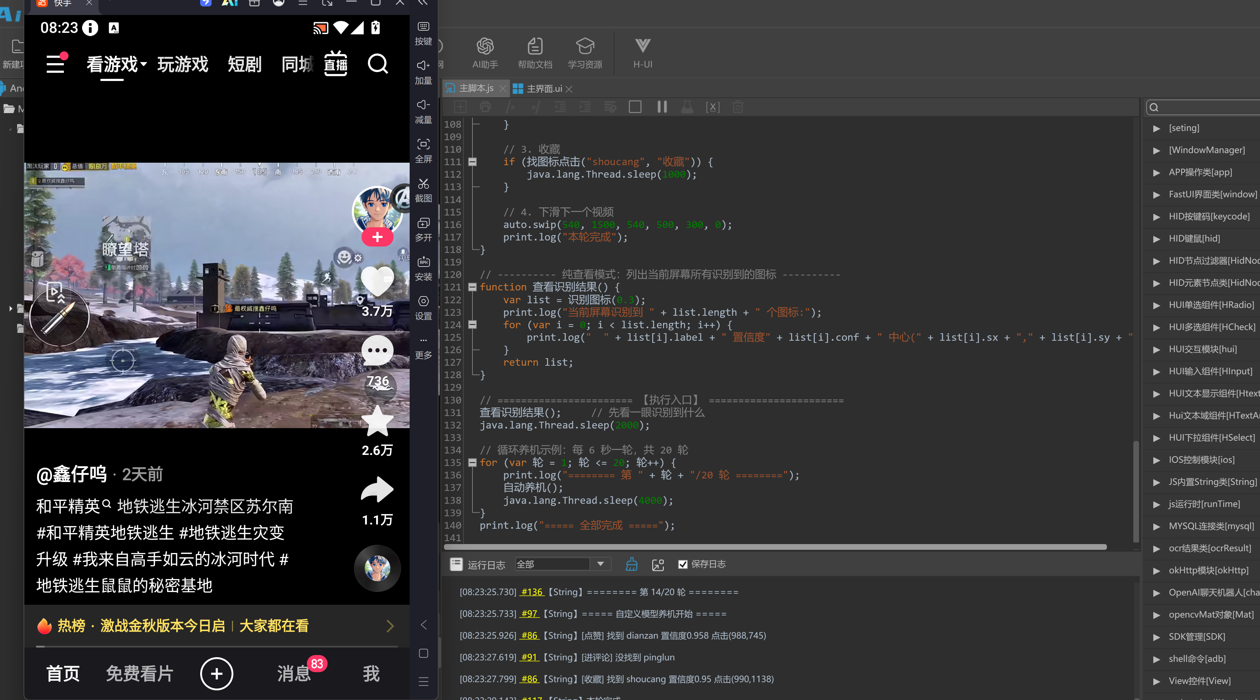
Task: Open the 我 profile tab
Action: click(371, 674)
